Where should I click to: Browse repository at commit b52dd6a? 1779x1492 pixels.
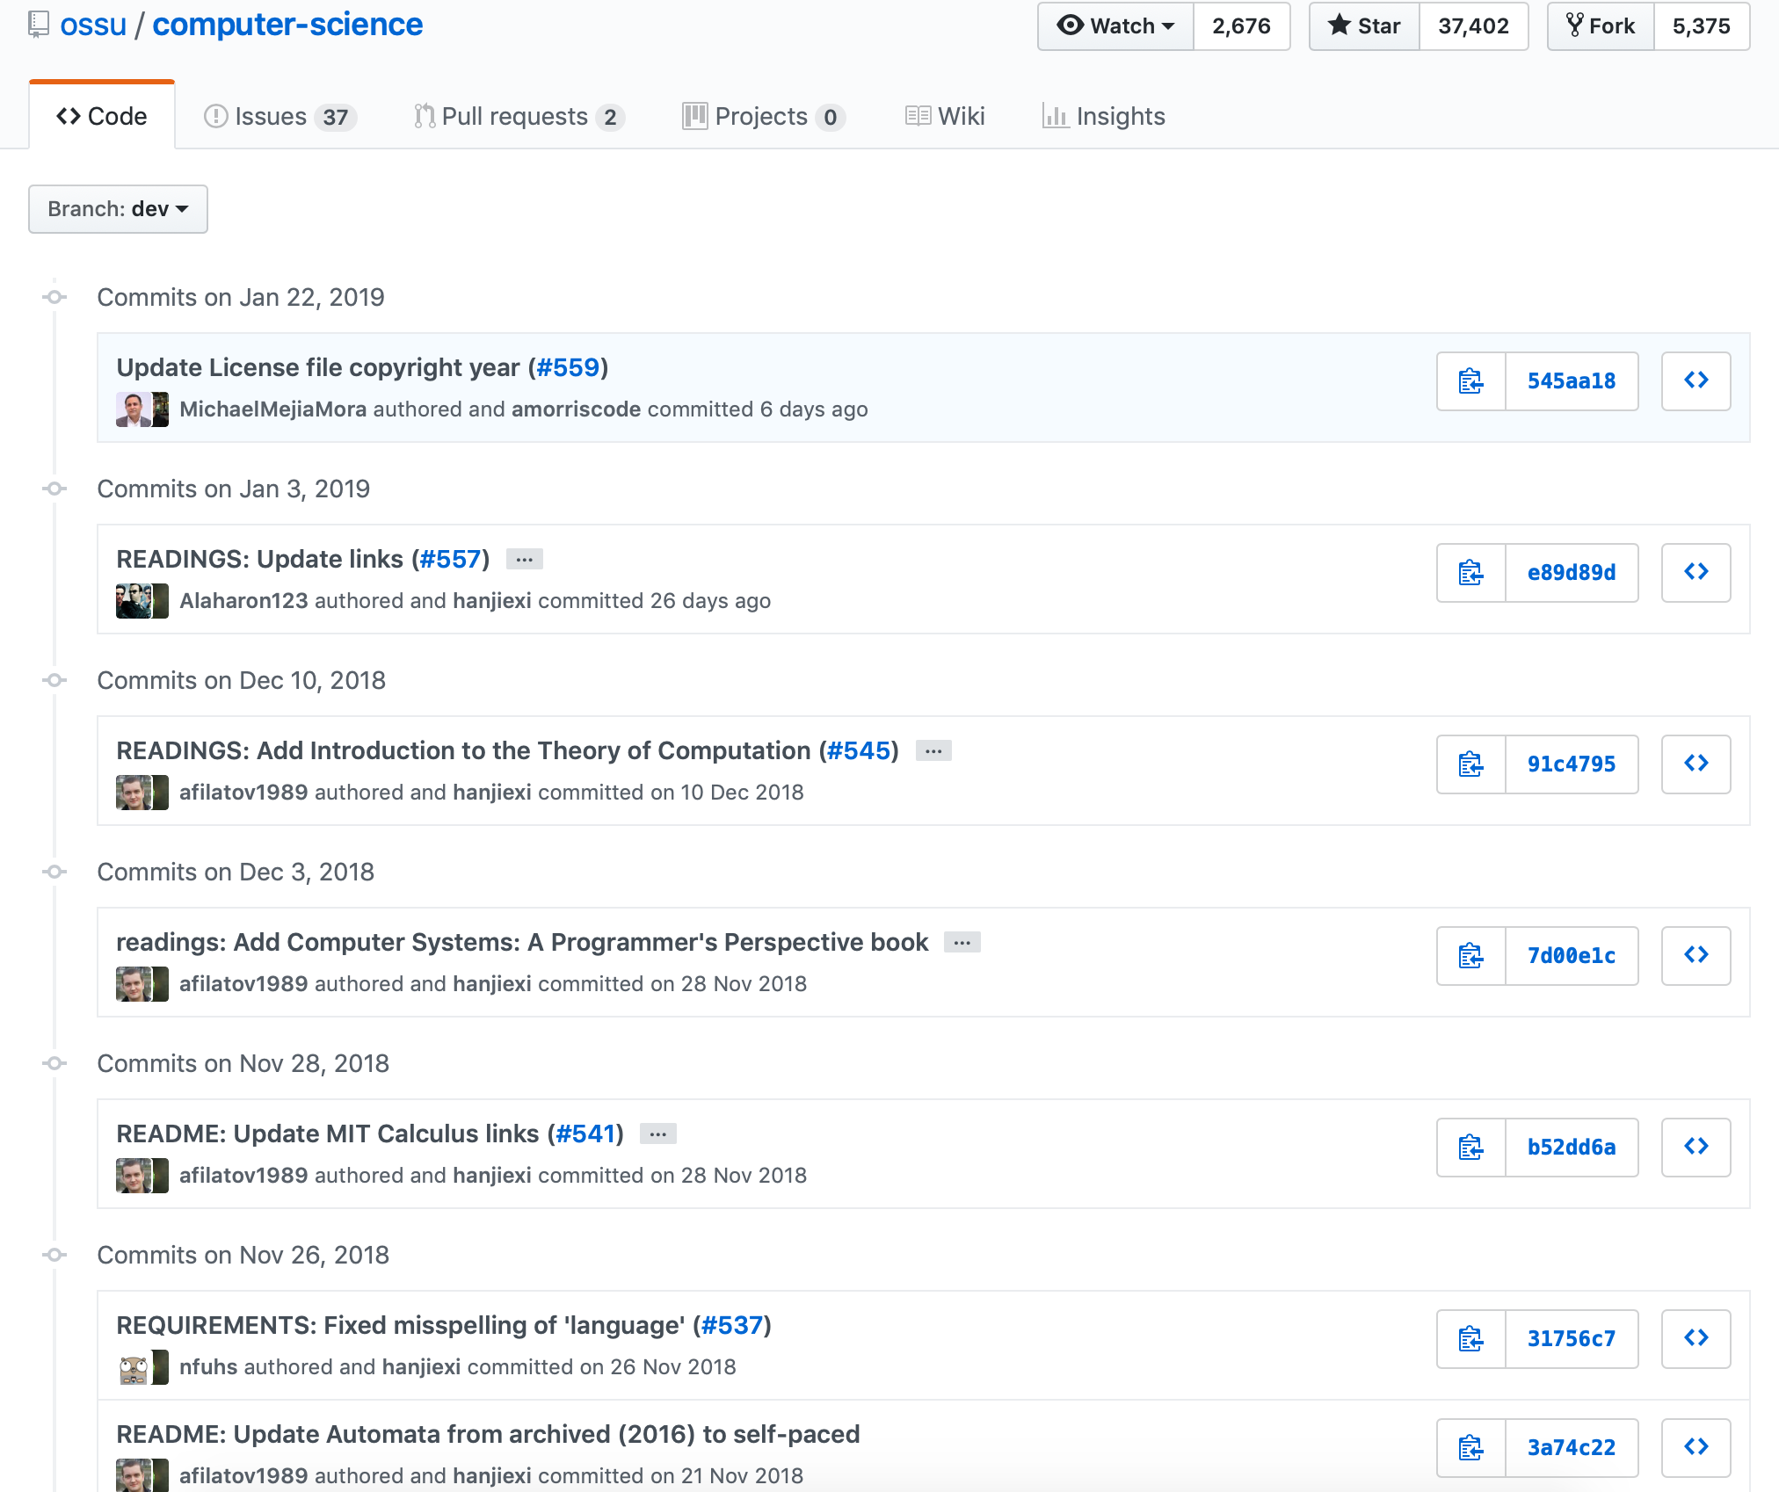[1696, 1148]
